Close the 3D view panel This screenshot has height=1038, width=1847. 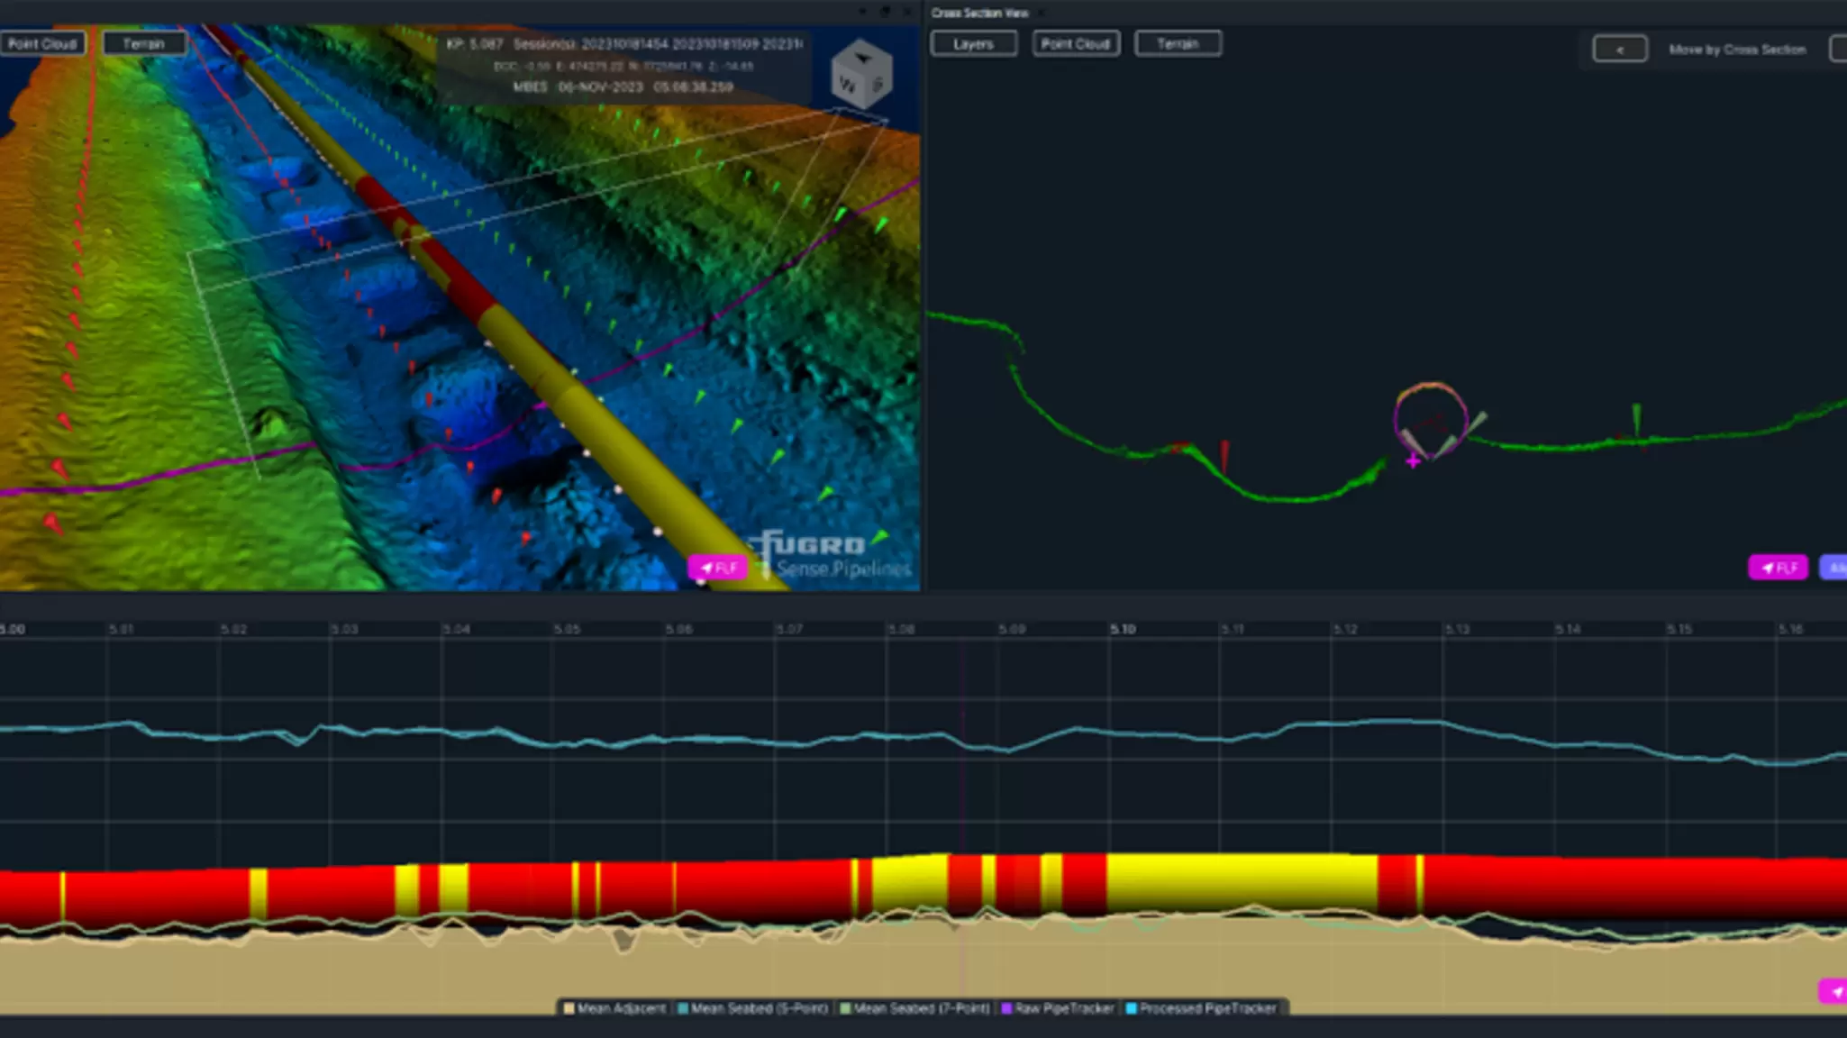click(906, 12)
